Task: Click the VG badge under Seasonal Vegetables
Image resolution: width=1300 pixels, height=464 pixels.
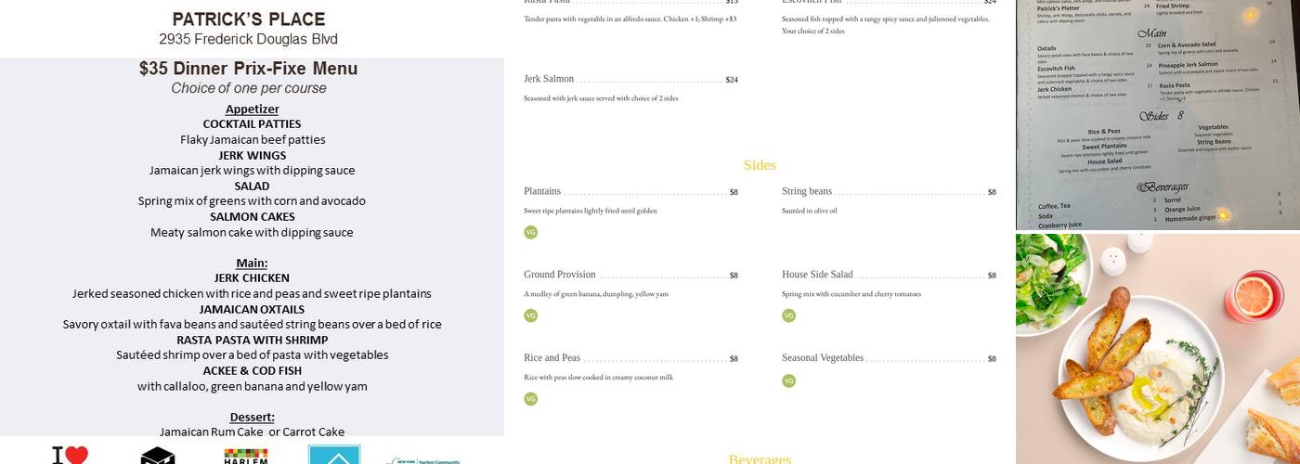Action: coord(788,380)
